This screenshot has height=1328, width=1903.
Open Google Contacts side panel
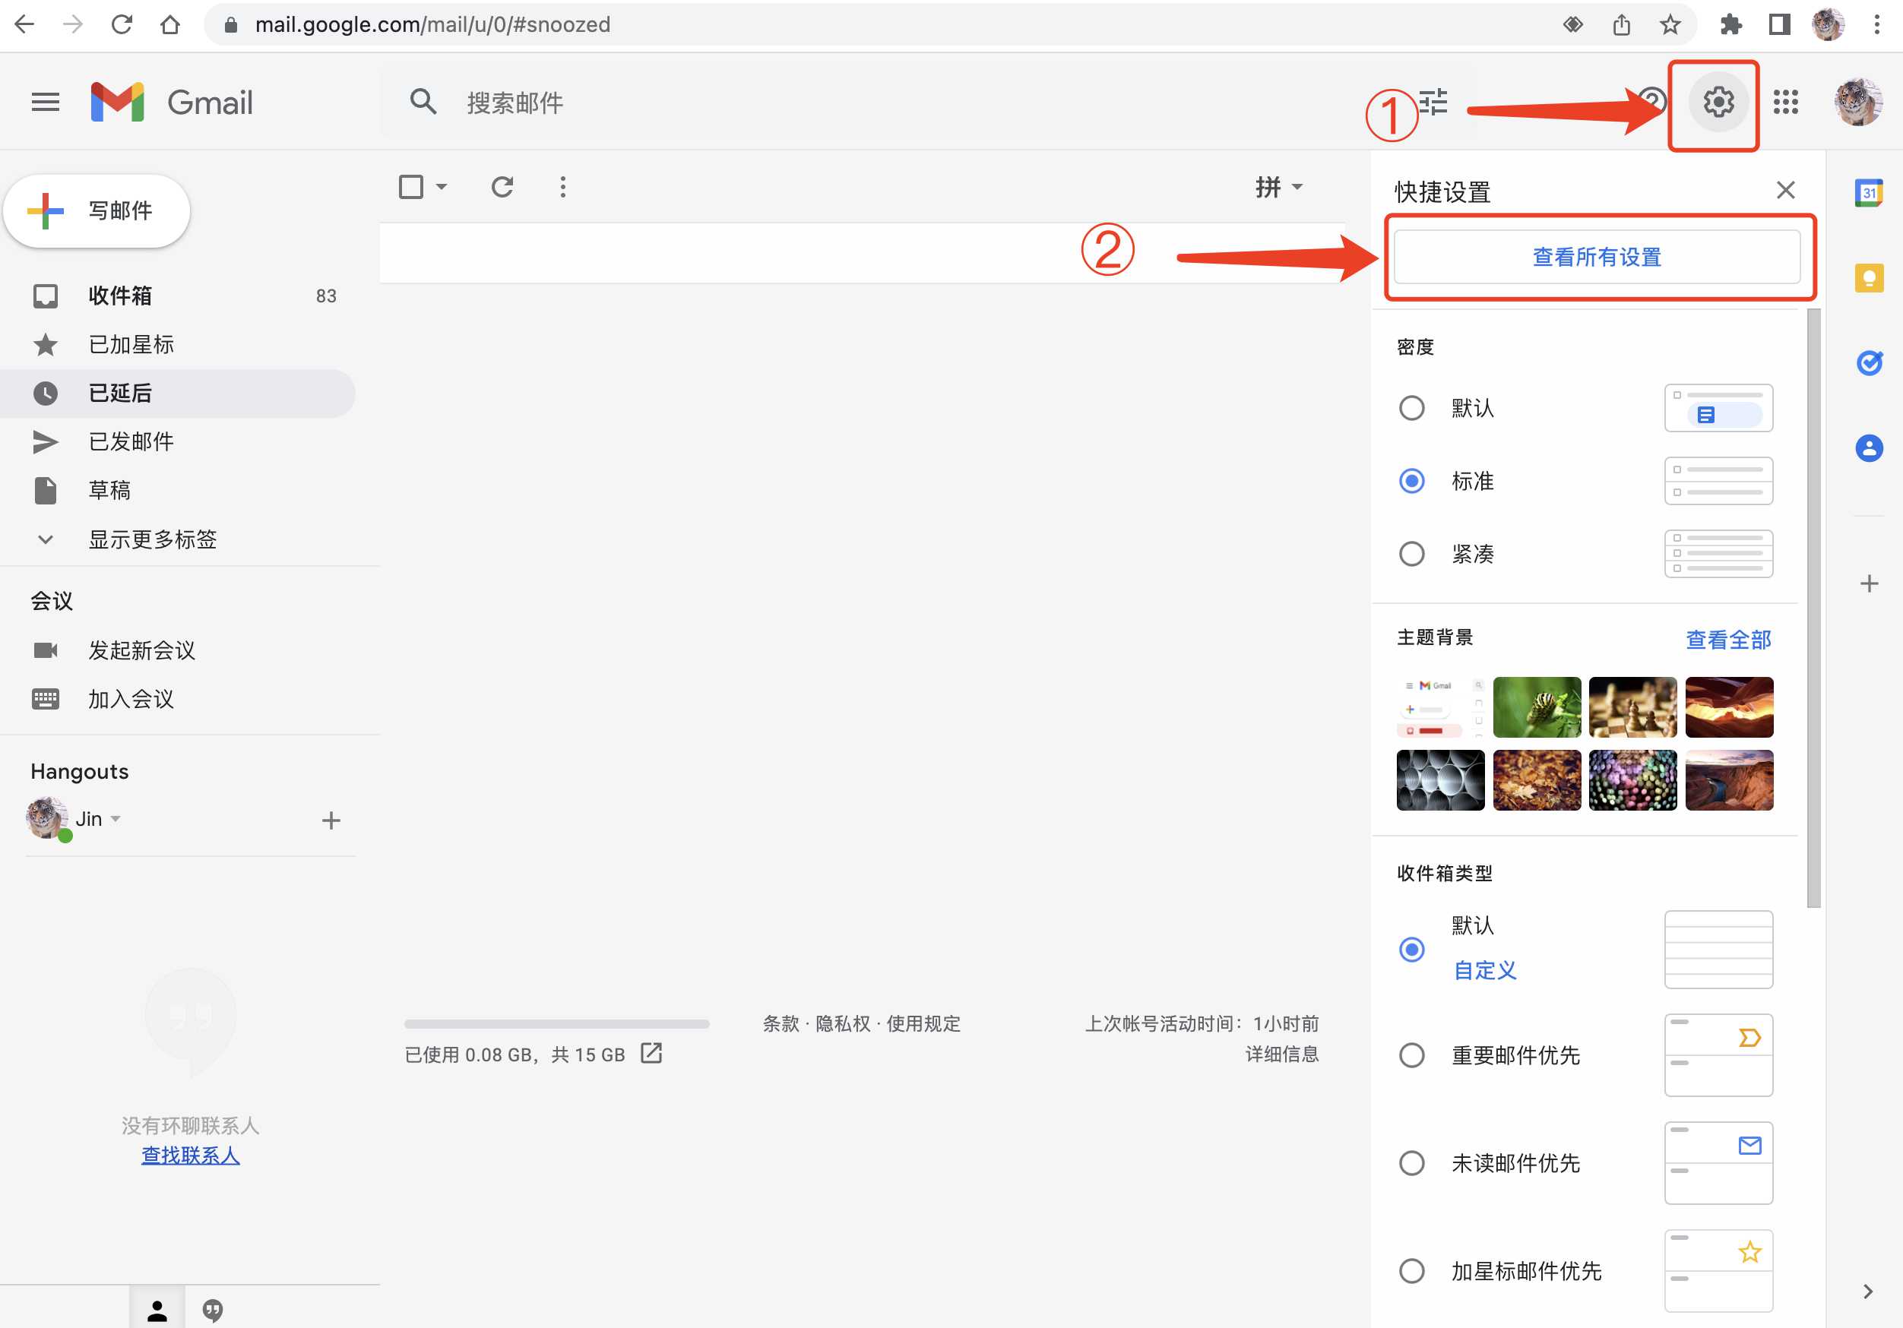coord(1868,448)
